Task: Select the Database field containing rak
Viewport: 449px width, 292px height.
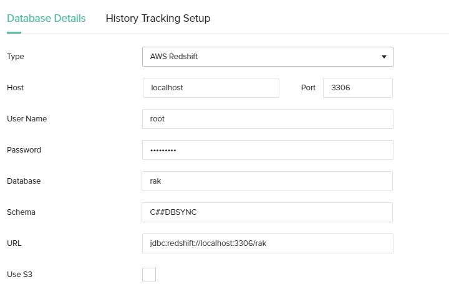Action: (268, 181)
